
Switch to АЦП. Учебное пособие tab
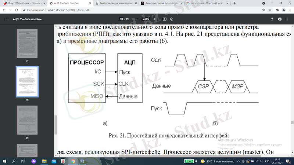point(70,3)
